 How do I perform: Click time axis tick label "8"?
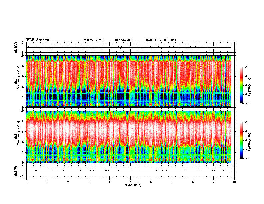pos(193,182)
